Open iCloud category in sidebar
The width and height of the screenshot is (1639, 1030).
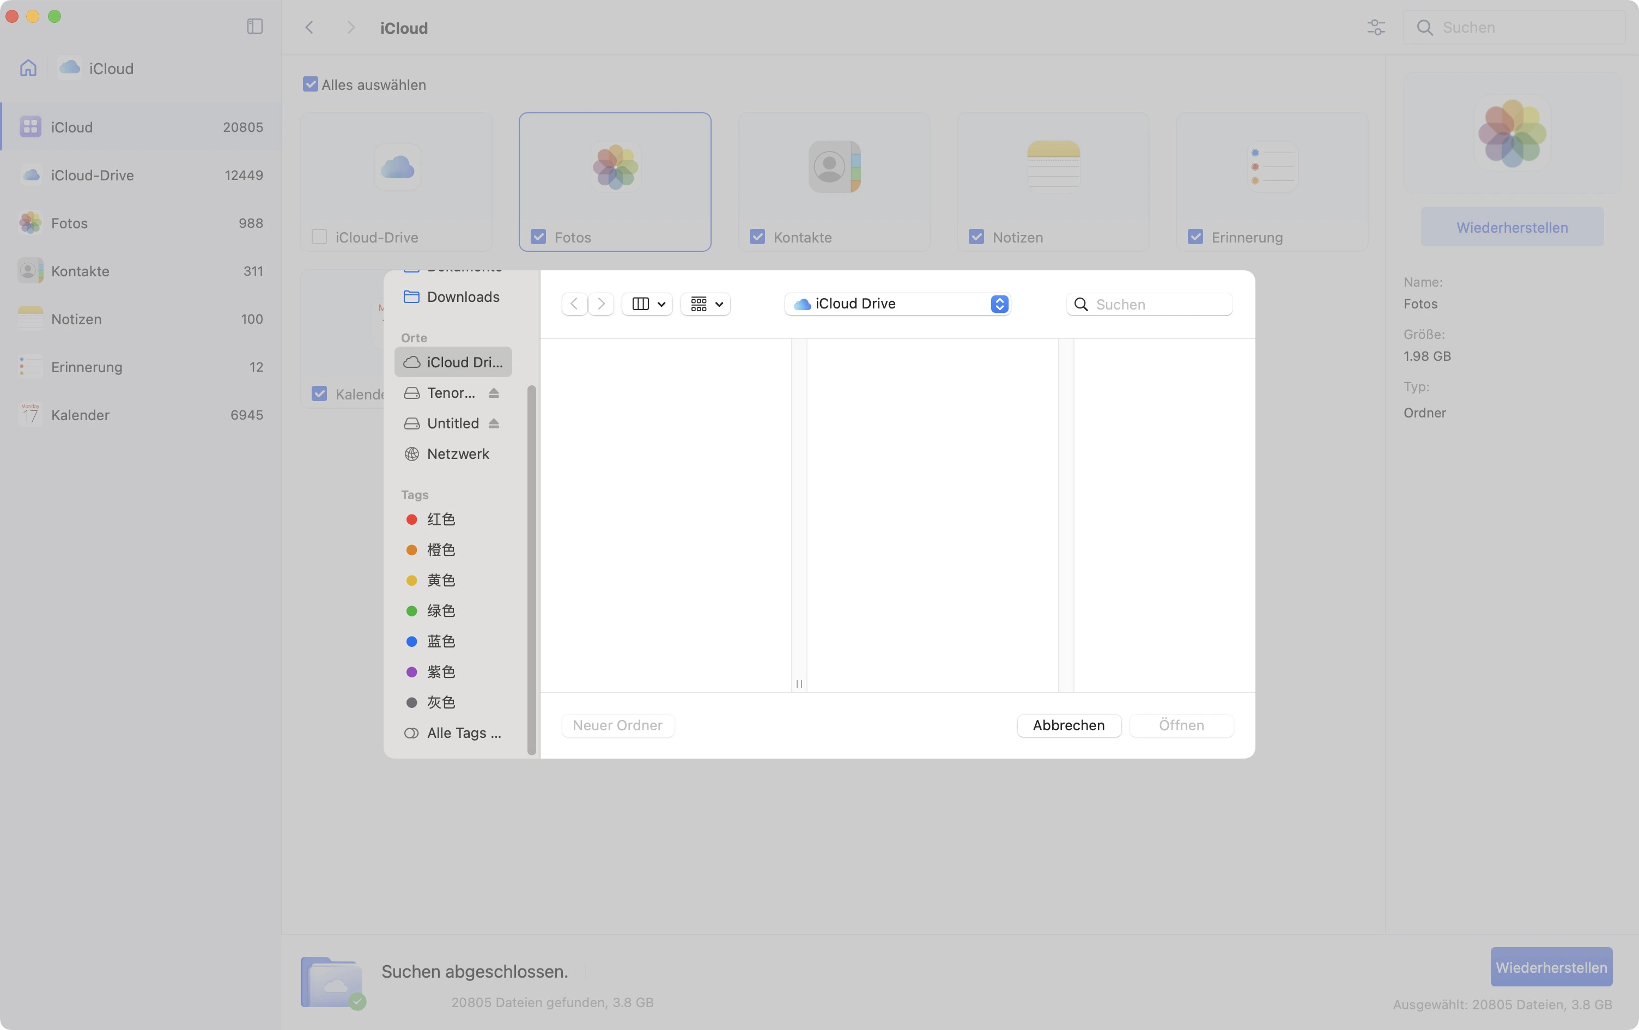pyautogui.click(x=141, y=126)
